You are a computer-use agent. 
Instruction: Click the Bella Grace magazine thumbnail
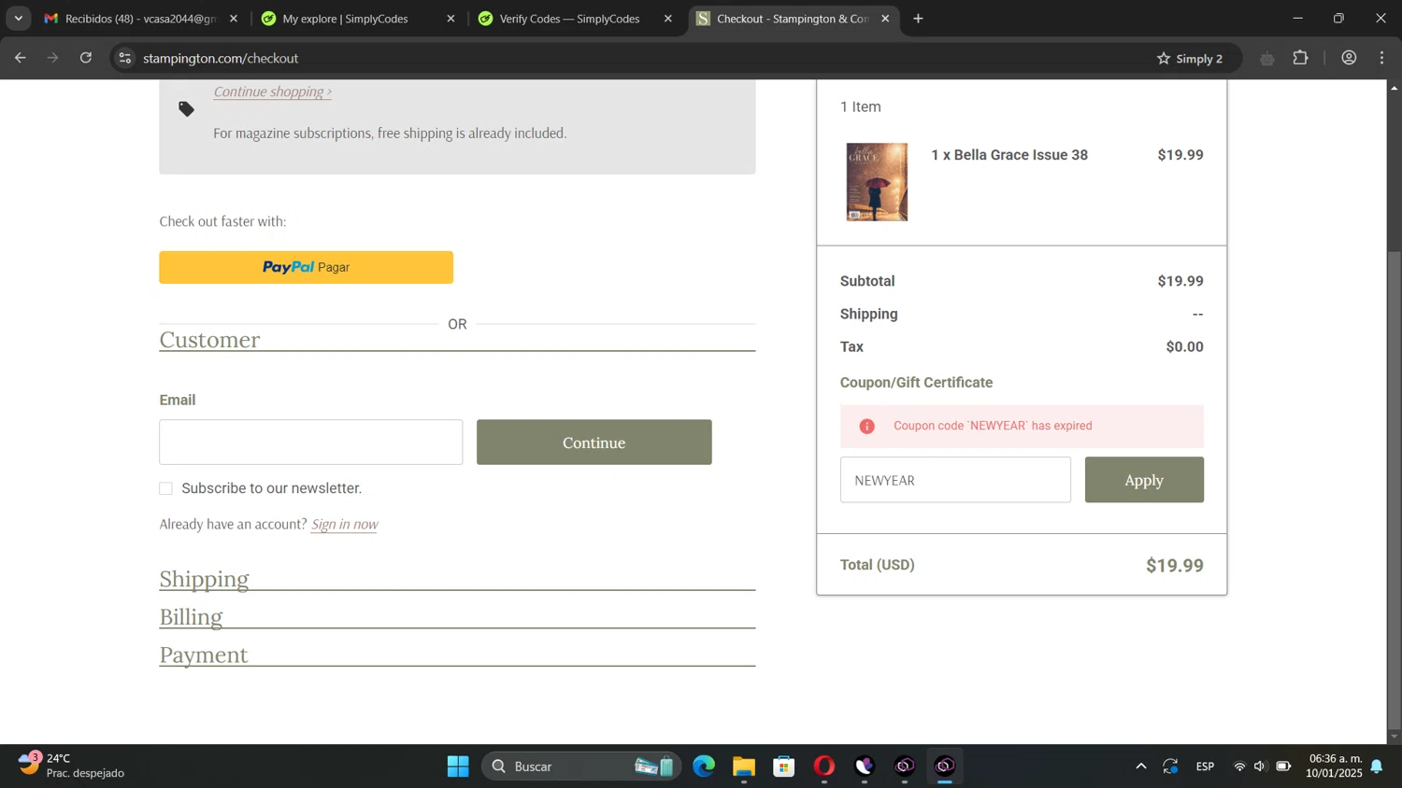(877, 181)
